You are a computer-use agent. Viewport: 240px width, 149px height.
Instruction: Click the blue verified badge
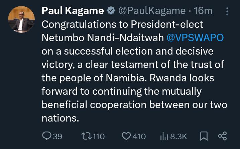point(111,11)
